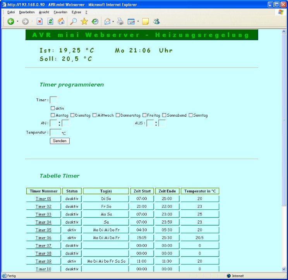The height and width of the screenshot is (280, 288).
Task: Check the Montag checkbox
Action: pos(53,115)
